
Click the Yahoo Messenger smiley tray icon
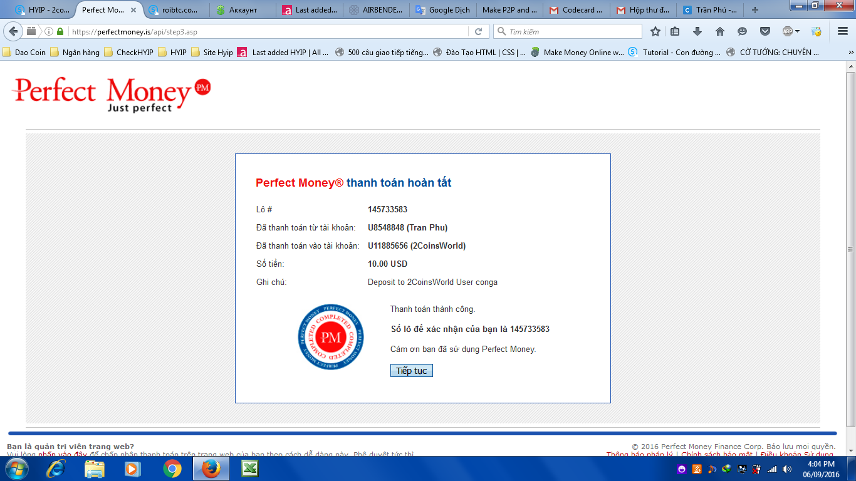[682, 469]
